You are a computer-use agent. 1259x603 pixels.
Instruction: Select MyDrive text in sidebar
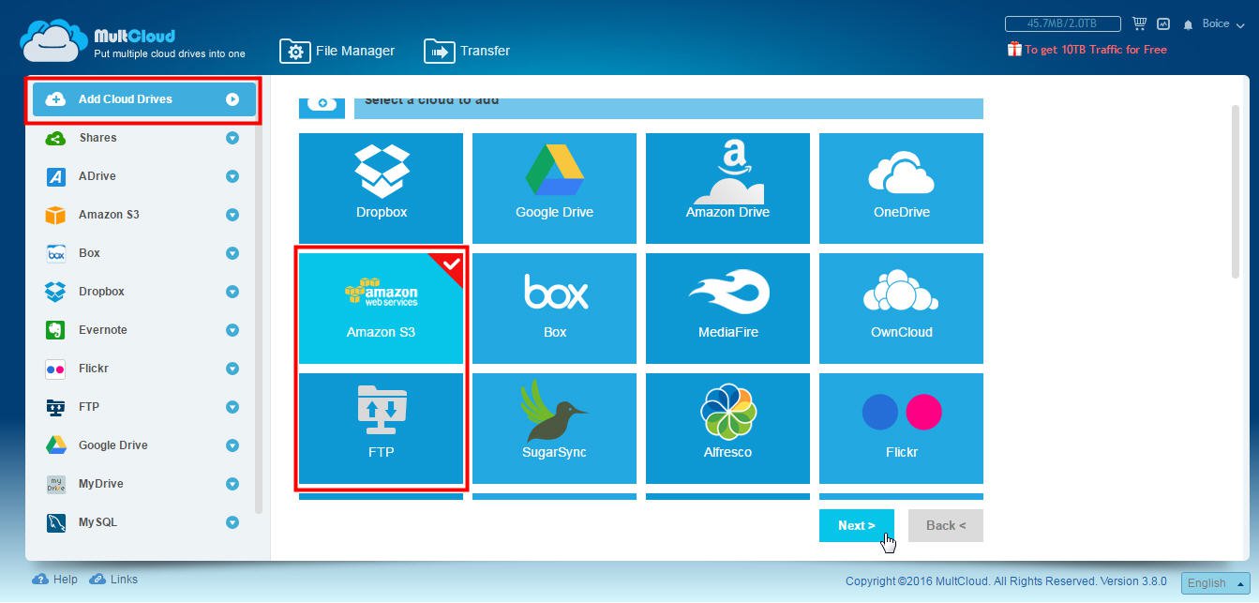pyautogui.click(x=101, y=484)
